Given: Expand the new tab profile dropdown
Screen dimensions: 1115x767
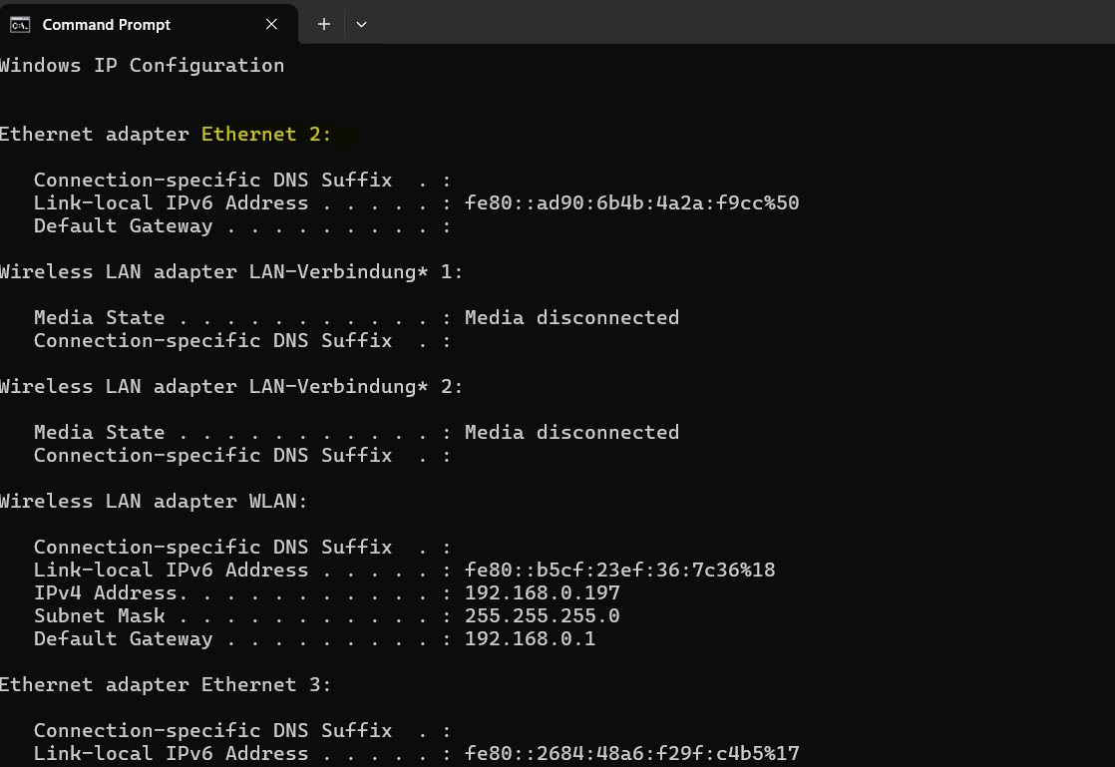Looking at the screenshot, I should coord(361,25).
